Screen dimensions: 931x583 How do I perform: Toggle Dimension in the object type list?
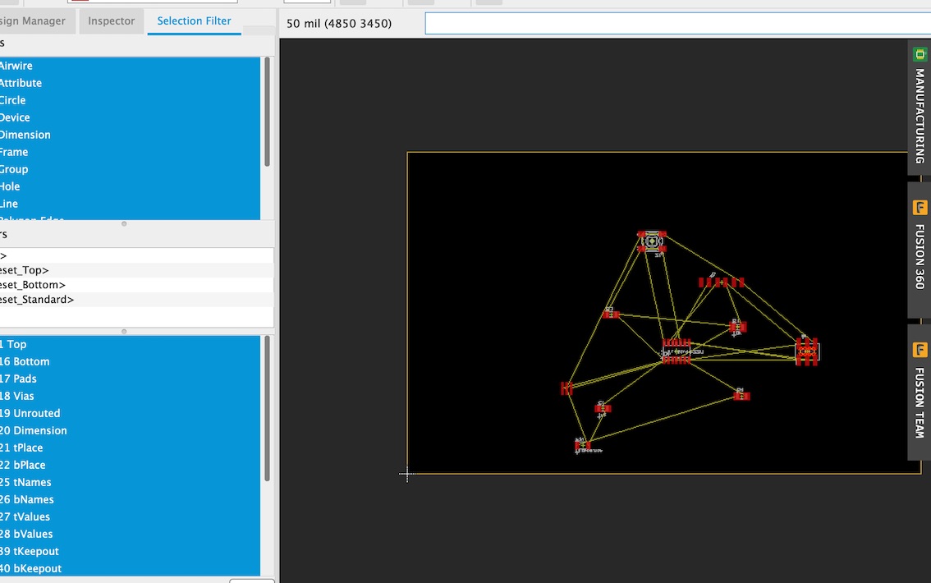[x=130, y=135]
